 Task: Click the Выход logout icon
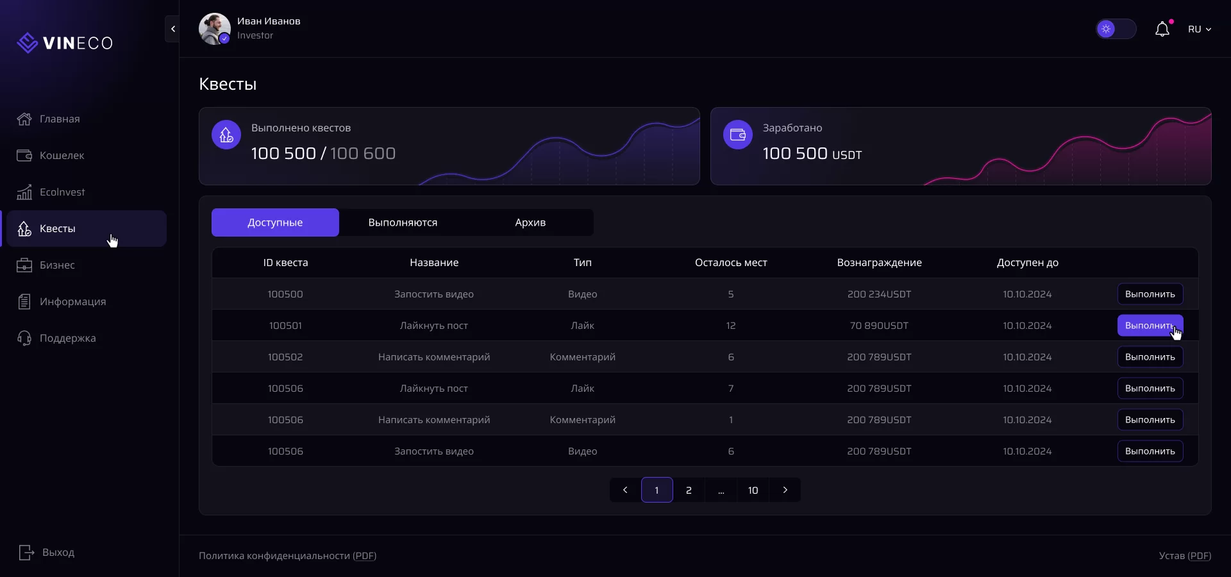(x=26, y=553)
